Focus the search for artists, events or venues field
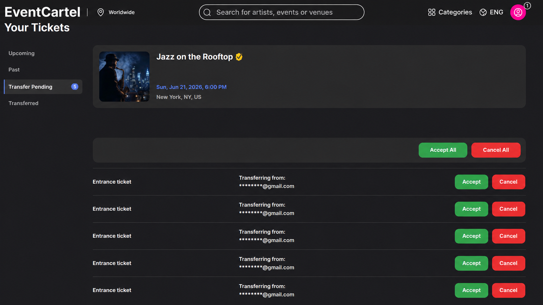This screenshot has height=305, width=543. click(x=282, y=12)
